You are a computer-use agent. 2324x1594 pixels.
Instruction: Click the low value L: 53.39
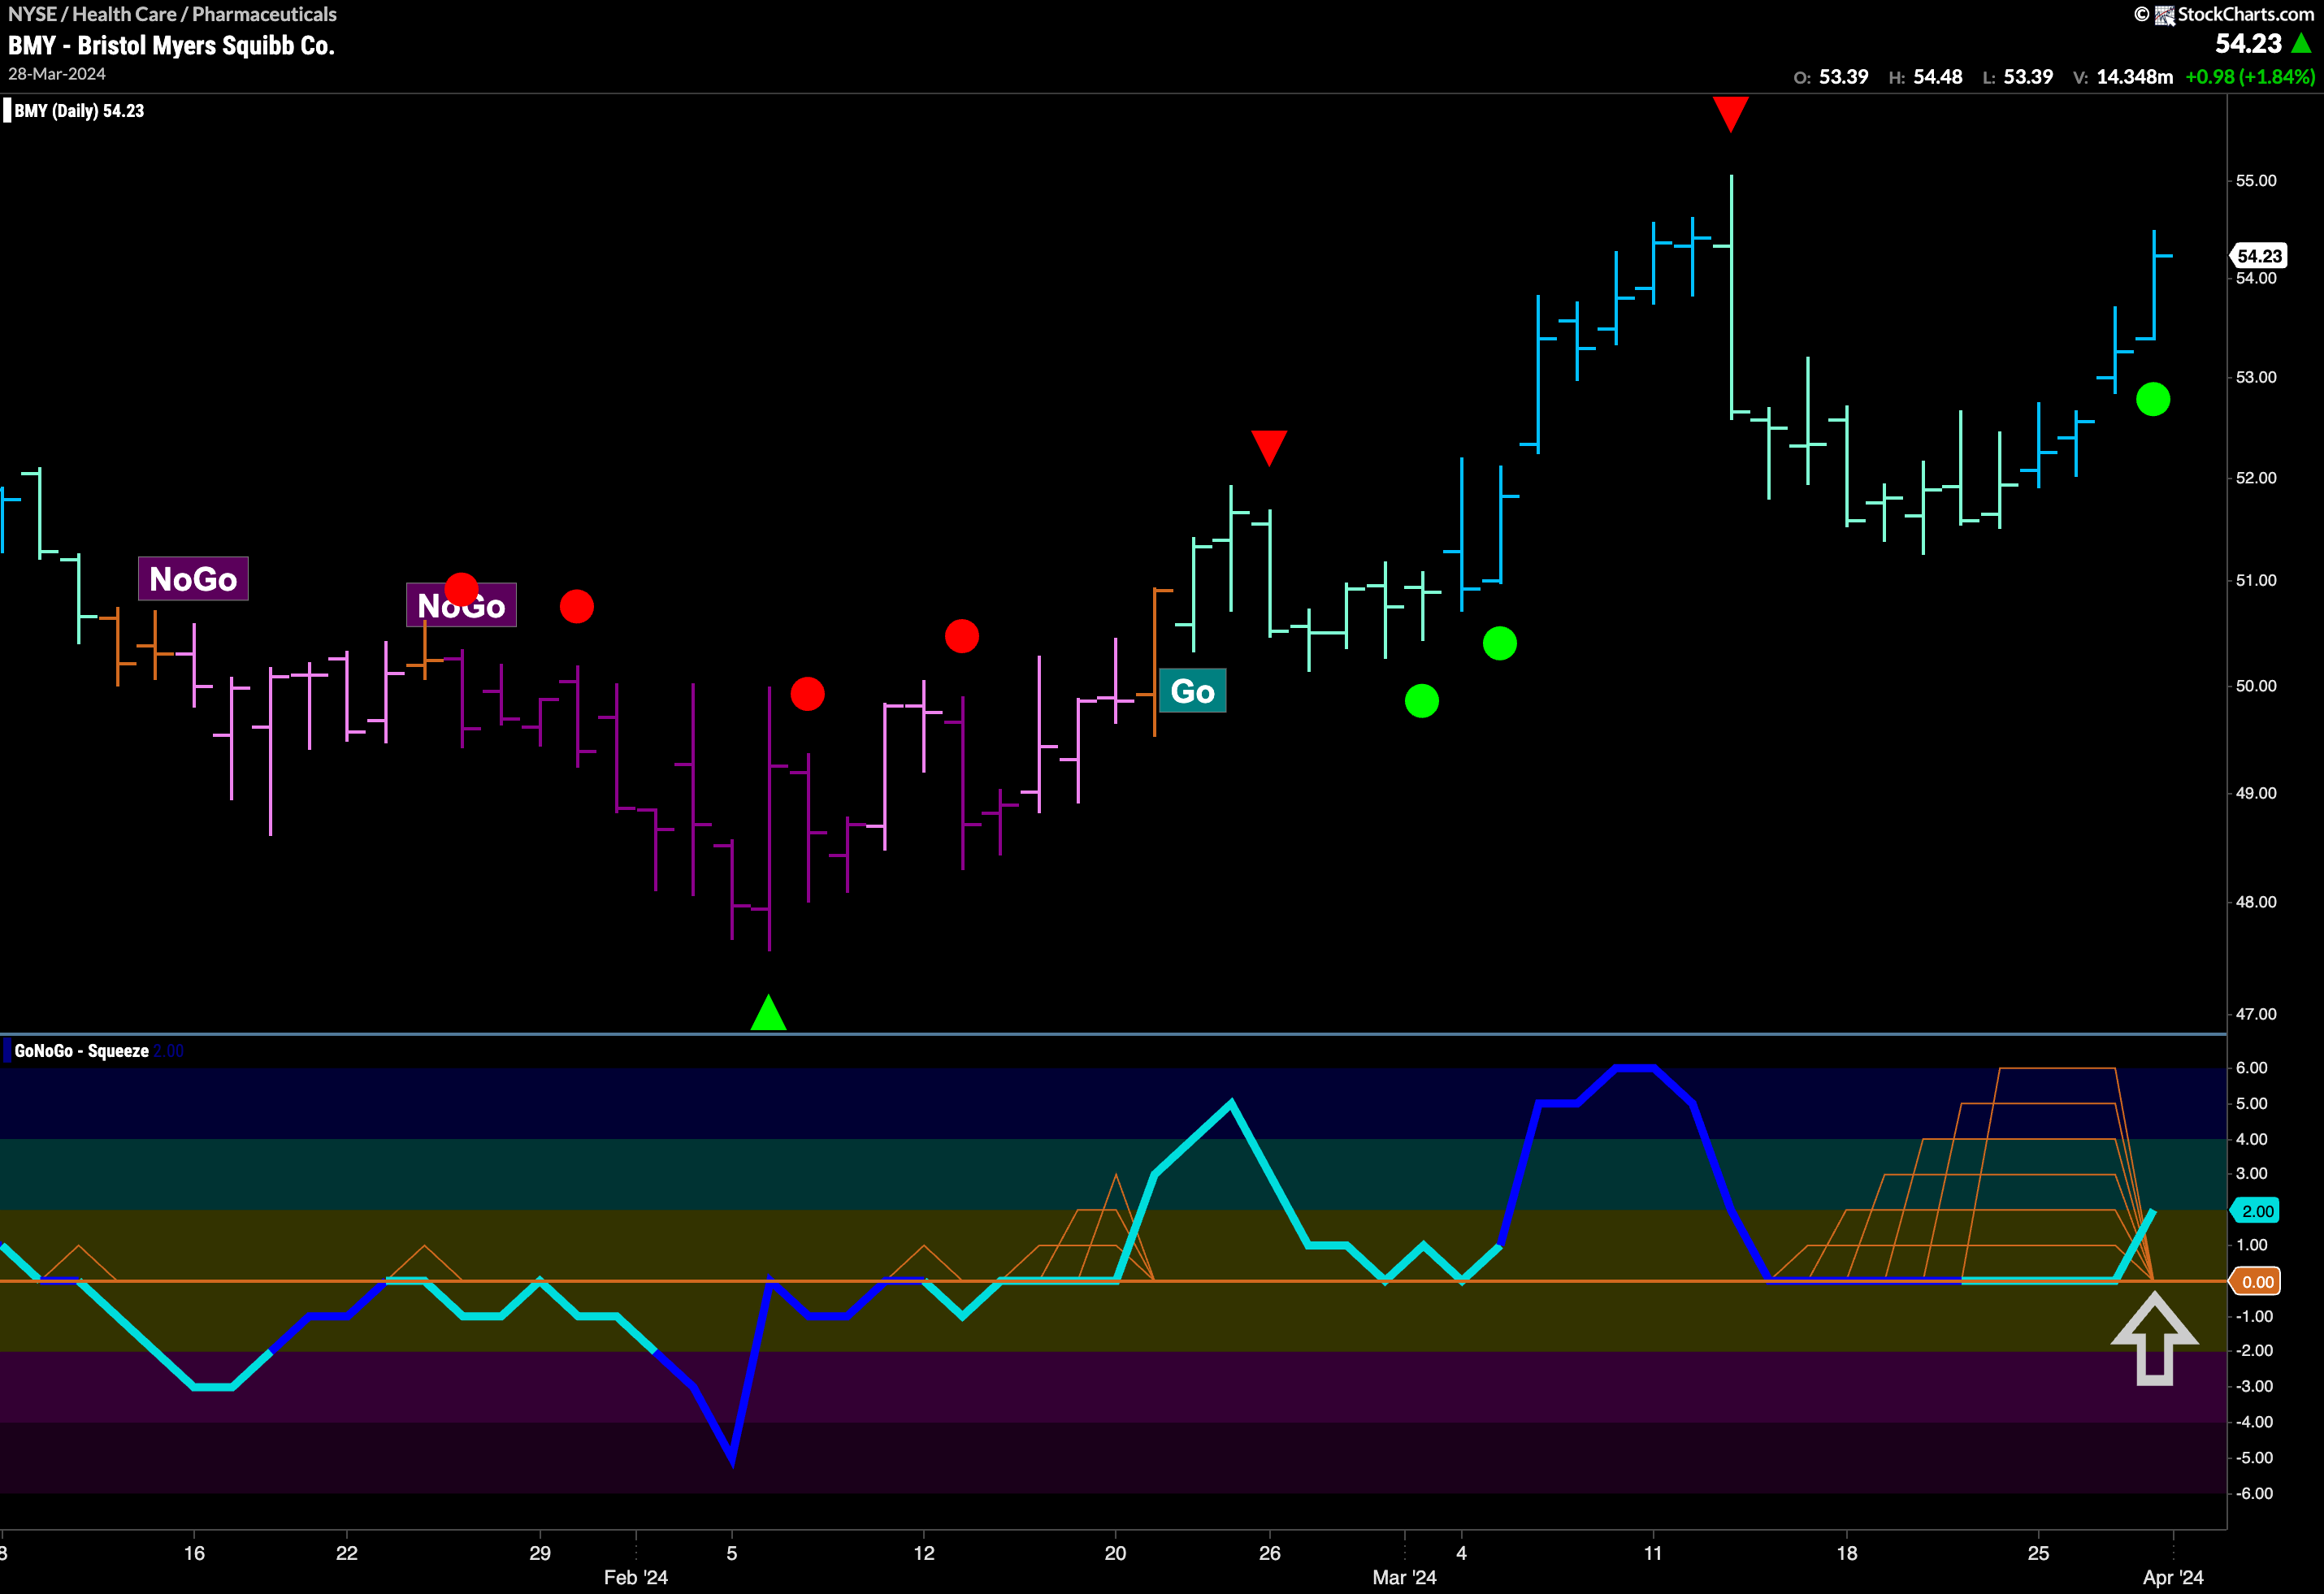(2018, 77)
